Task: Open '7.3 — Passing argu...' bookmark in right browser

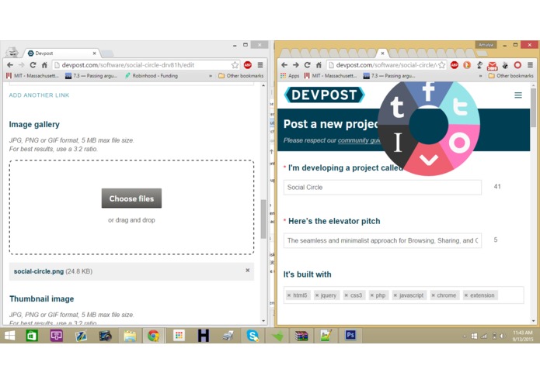Action: 390,75
